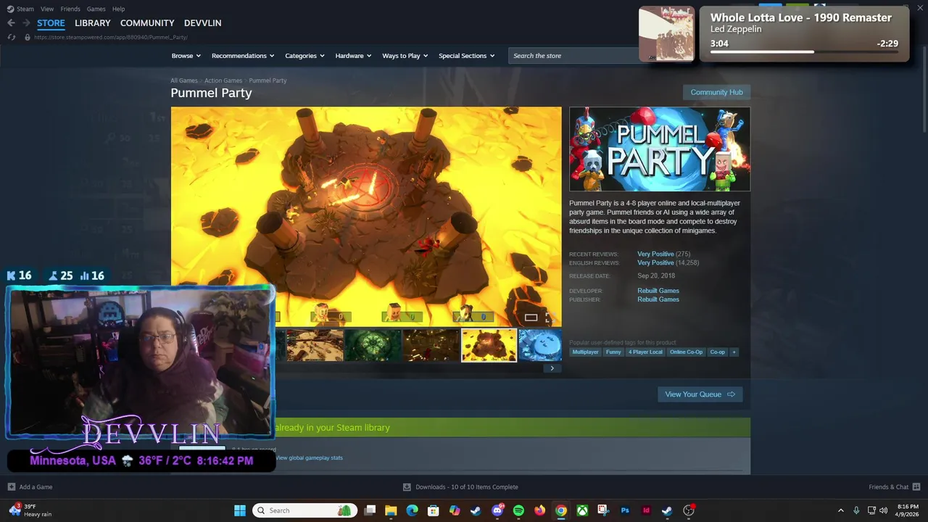Click the All Games breadcrumb
Viewport: 928px width, 522px height.
[x=184, y=80]
